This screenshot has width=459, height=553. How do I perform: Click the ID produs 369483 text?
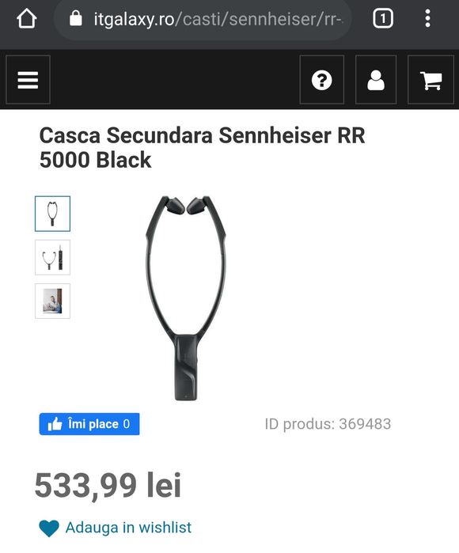click(x=328, y=424)
